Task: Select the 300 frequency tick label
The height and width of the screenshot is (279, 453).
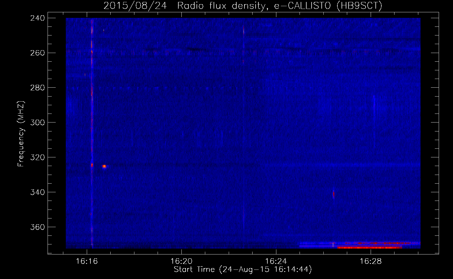Action: [x=38, y=123]
